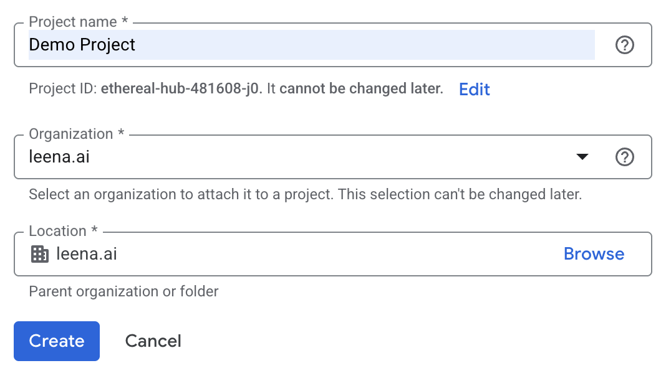Screen dimensions: 671x386
Task: Click the project ID value ethereal-hub-481608-j0
Action: point(182,89)
